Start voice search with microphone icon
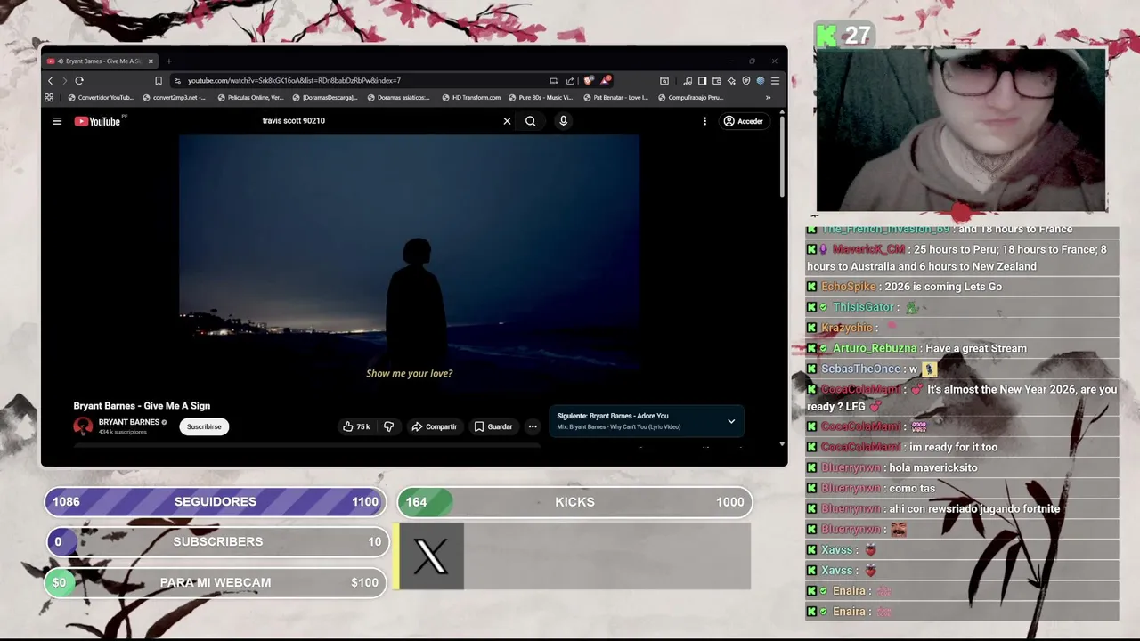 point(563,121)
